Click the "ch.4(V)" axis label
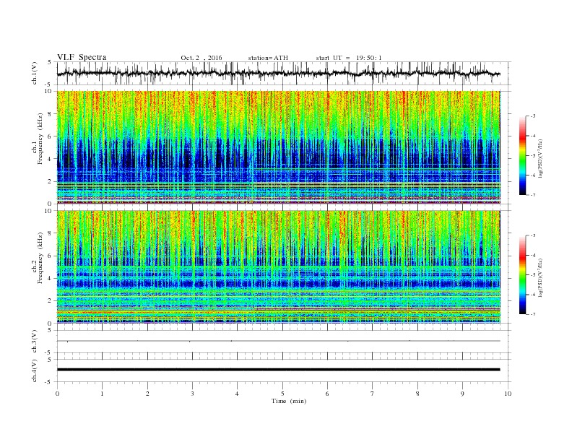This screenshot has height=442, width=572. click(x=35, y=370)
